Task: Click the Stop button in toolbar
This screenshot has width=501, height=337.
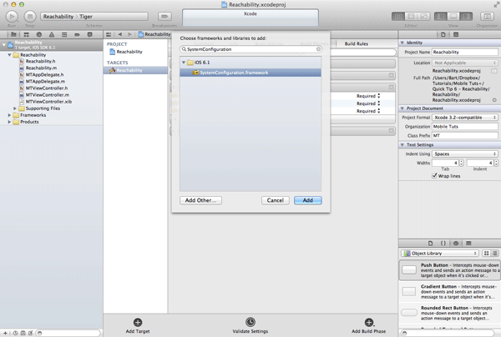Action: click(x=30, y=17)
